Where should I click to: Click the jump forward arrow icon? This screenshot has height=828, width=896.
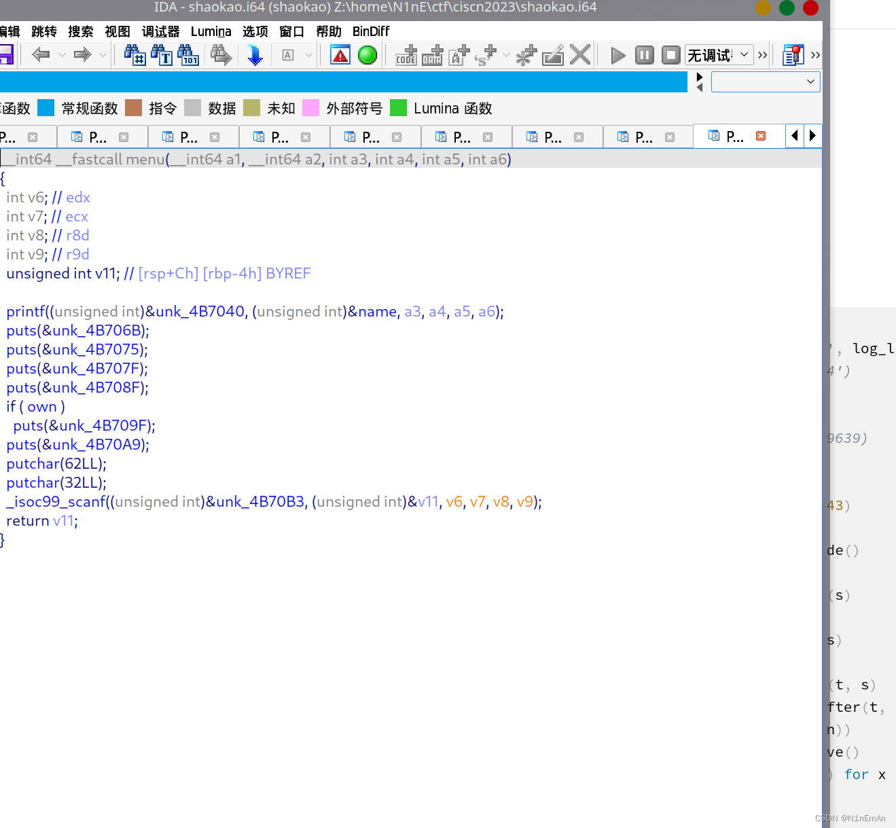pos(83,54)
